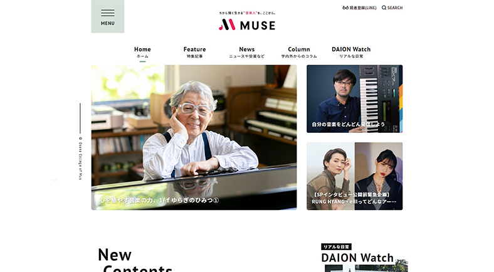The image size is (494, 272).
Task: Open the LINE reader registration link
Action: pyautogui.click(x=359, y=8)
